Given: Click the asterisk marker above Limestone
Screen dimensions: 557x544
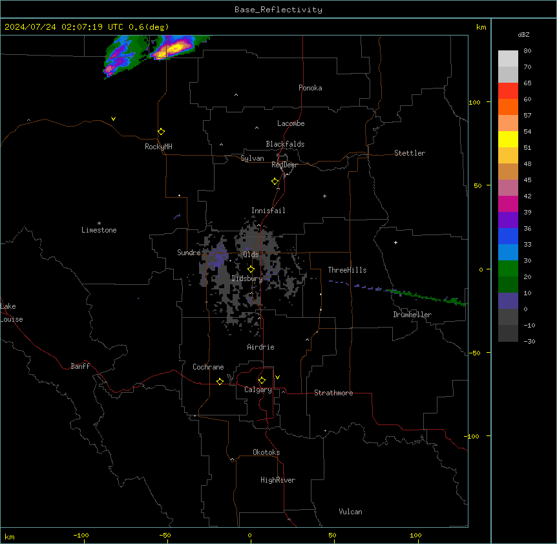Looking at the screenshot, I should 99,224.
